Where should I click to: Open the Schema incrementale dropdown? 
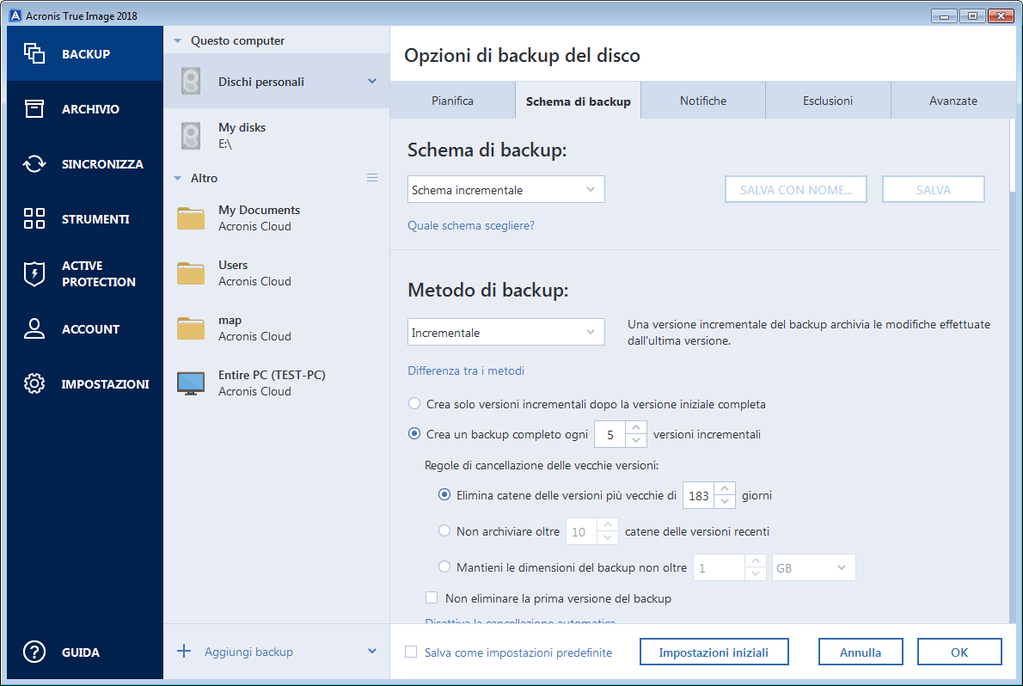pos(505,189)
